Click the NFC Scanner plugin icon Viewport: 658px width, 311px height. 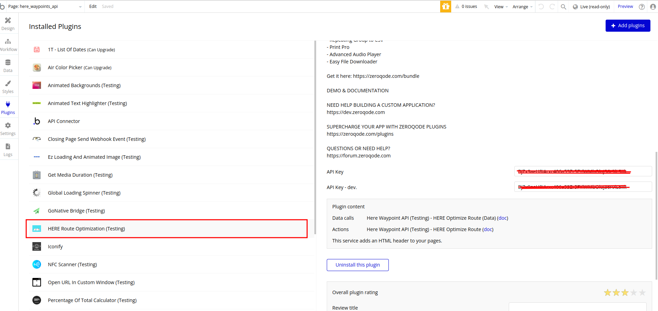tap(37, 265)
